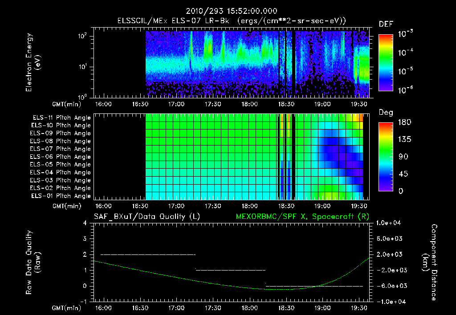
Task: Click 17:00 time tick under the energy spectrogram
Action: click(176, 104)
